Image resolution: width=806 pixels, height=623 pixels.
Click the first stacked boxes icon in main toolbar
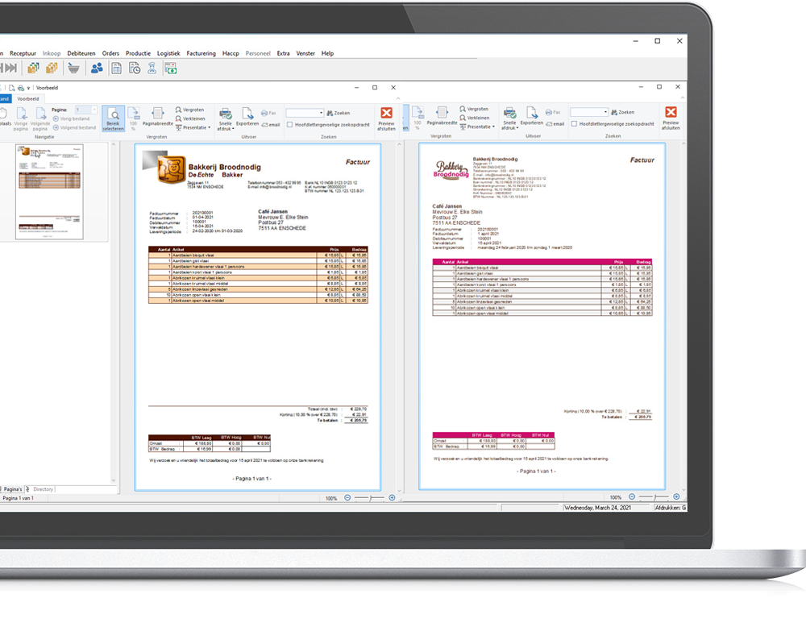(x=33, y=68)
